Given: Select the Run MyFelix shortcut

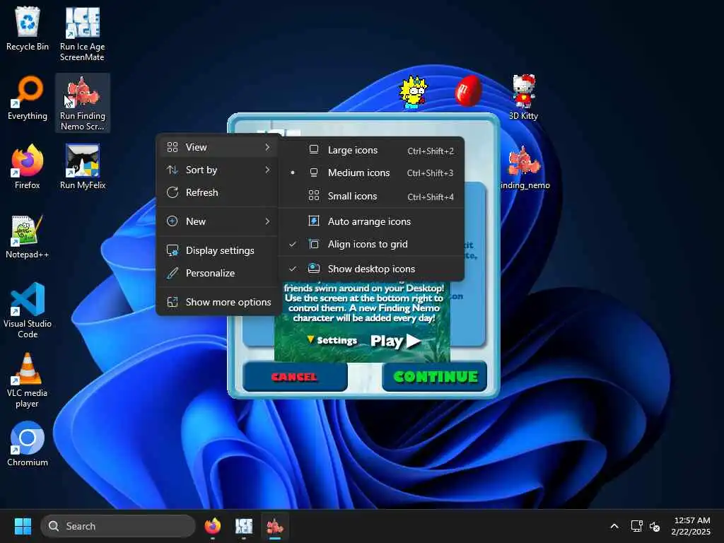Looking at the screenshot, I should pos(83,167).
